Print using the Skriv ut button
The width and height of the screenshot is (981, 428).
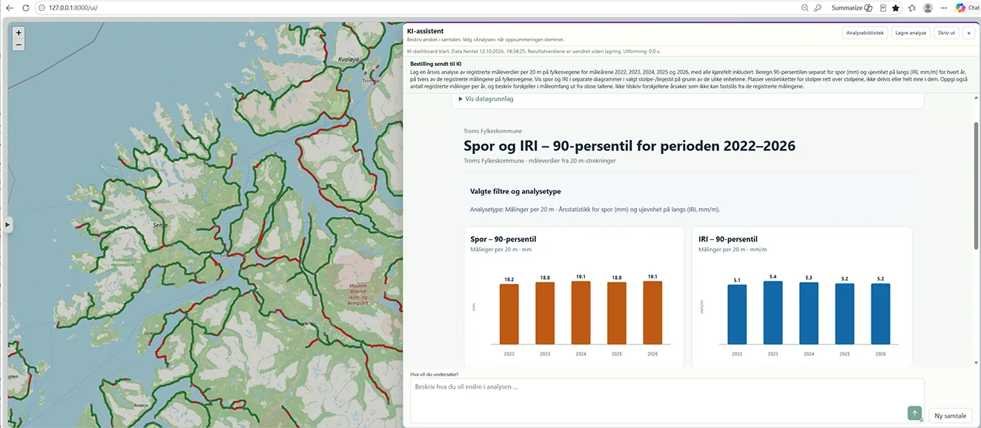(946, 33)
